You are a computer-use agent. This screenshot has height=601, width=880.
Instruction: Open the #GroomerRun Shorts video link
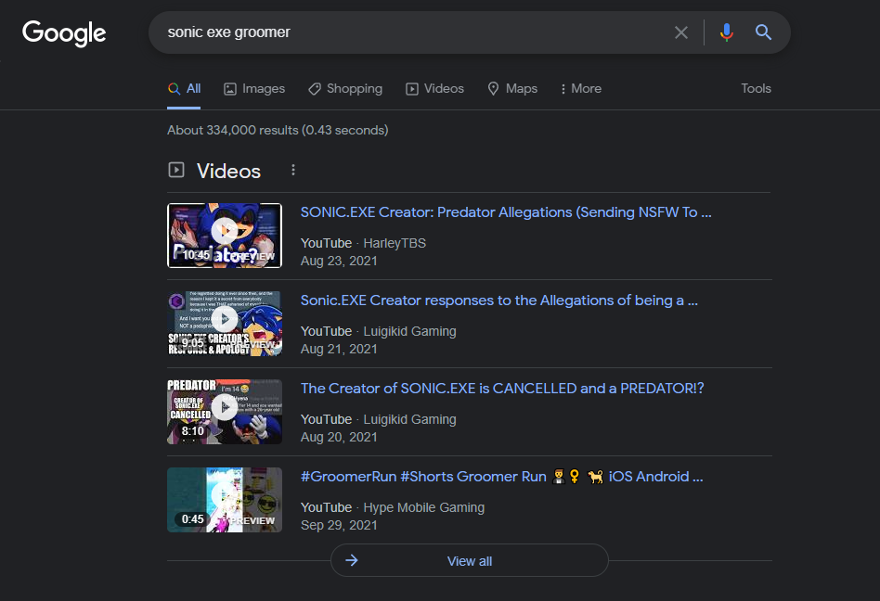[x=502, y=477]
